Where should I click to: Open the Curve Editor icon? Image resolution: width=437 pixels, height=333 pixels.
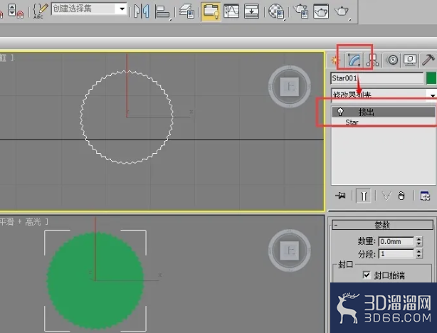click(231, 11)
